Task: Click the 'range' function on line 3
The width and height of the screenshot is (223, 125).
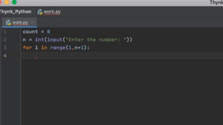Action: click(57, 48)
